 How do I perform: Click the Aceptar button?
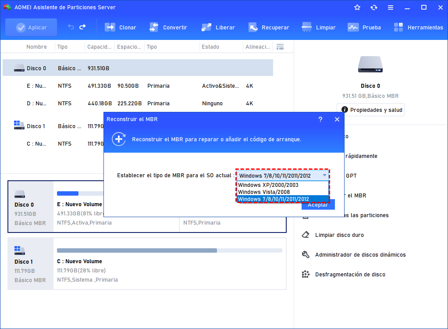(x=318, y=206)
